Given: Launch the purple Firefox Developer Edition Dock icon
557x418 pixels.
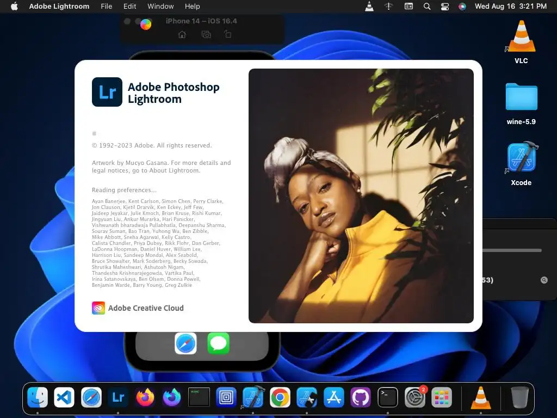Looking at the screenshot, I should (x=172, y=397).
